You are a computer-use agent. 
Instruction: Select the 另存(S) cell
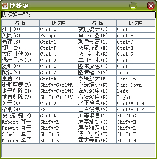click(x=20, y=42)
